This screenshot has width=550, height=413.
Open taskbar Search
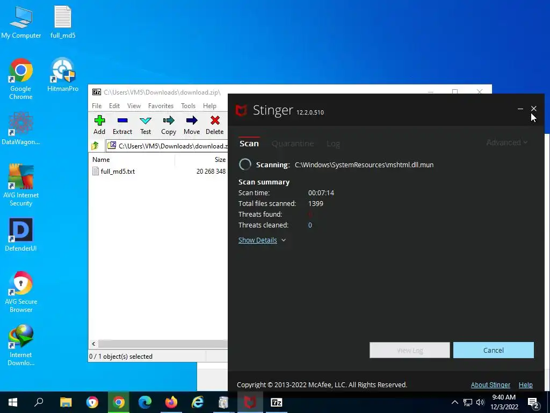pos(39,402)
